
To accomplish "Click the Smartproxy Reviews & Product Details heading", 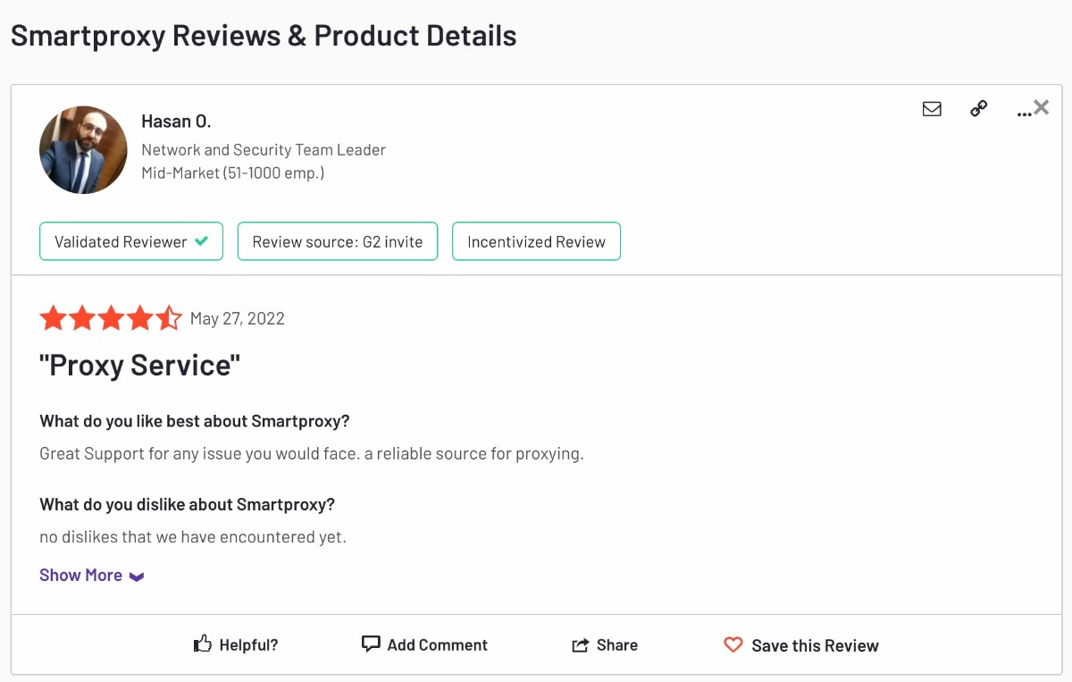I will tap(264, 36).
